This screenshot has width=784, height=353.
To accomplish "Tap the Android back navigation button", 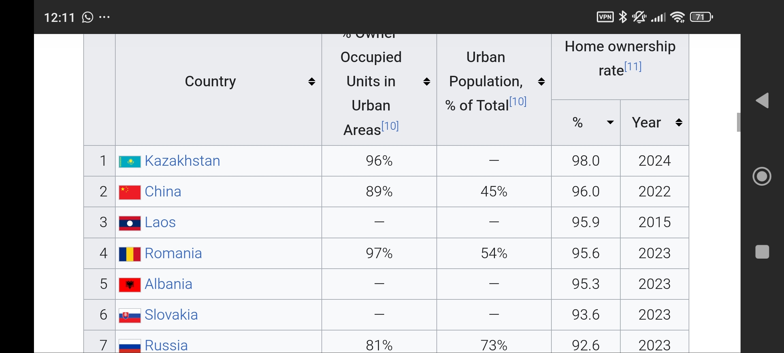I will [x=762, y=100].
